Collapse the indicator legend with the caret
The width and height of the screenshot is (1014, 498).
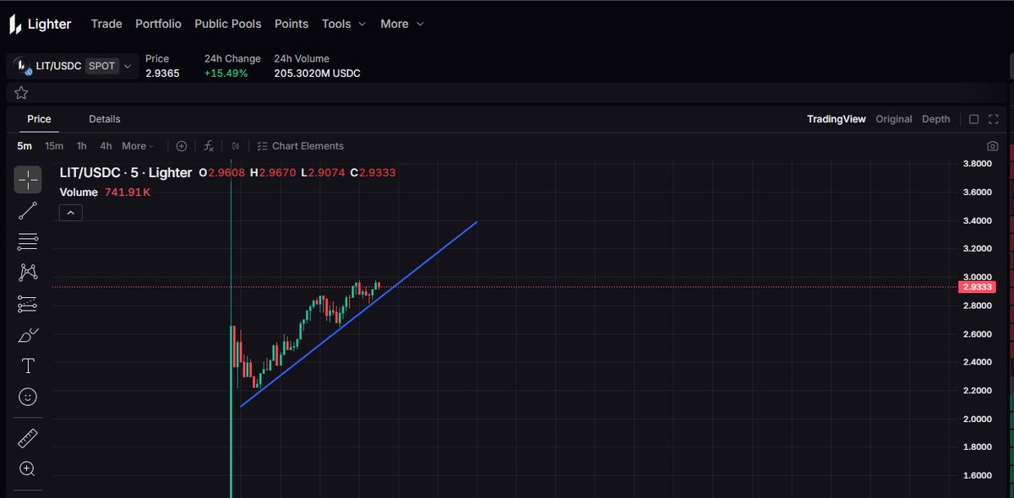coord(71,213)
